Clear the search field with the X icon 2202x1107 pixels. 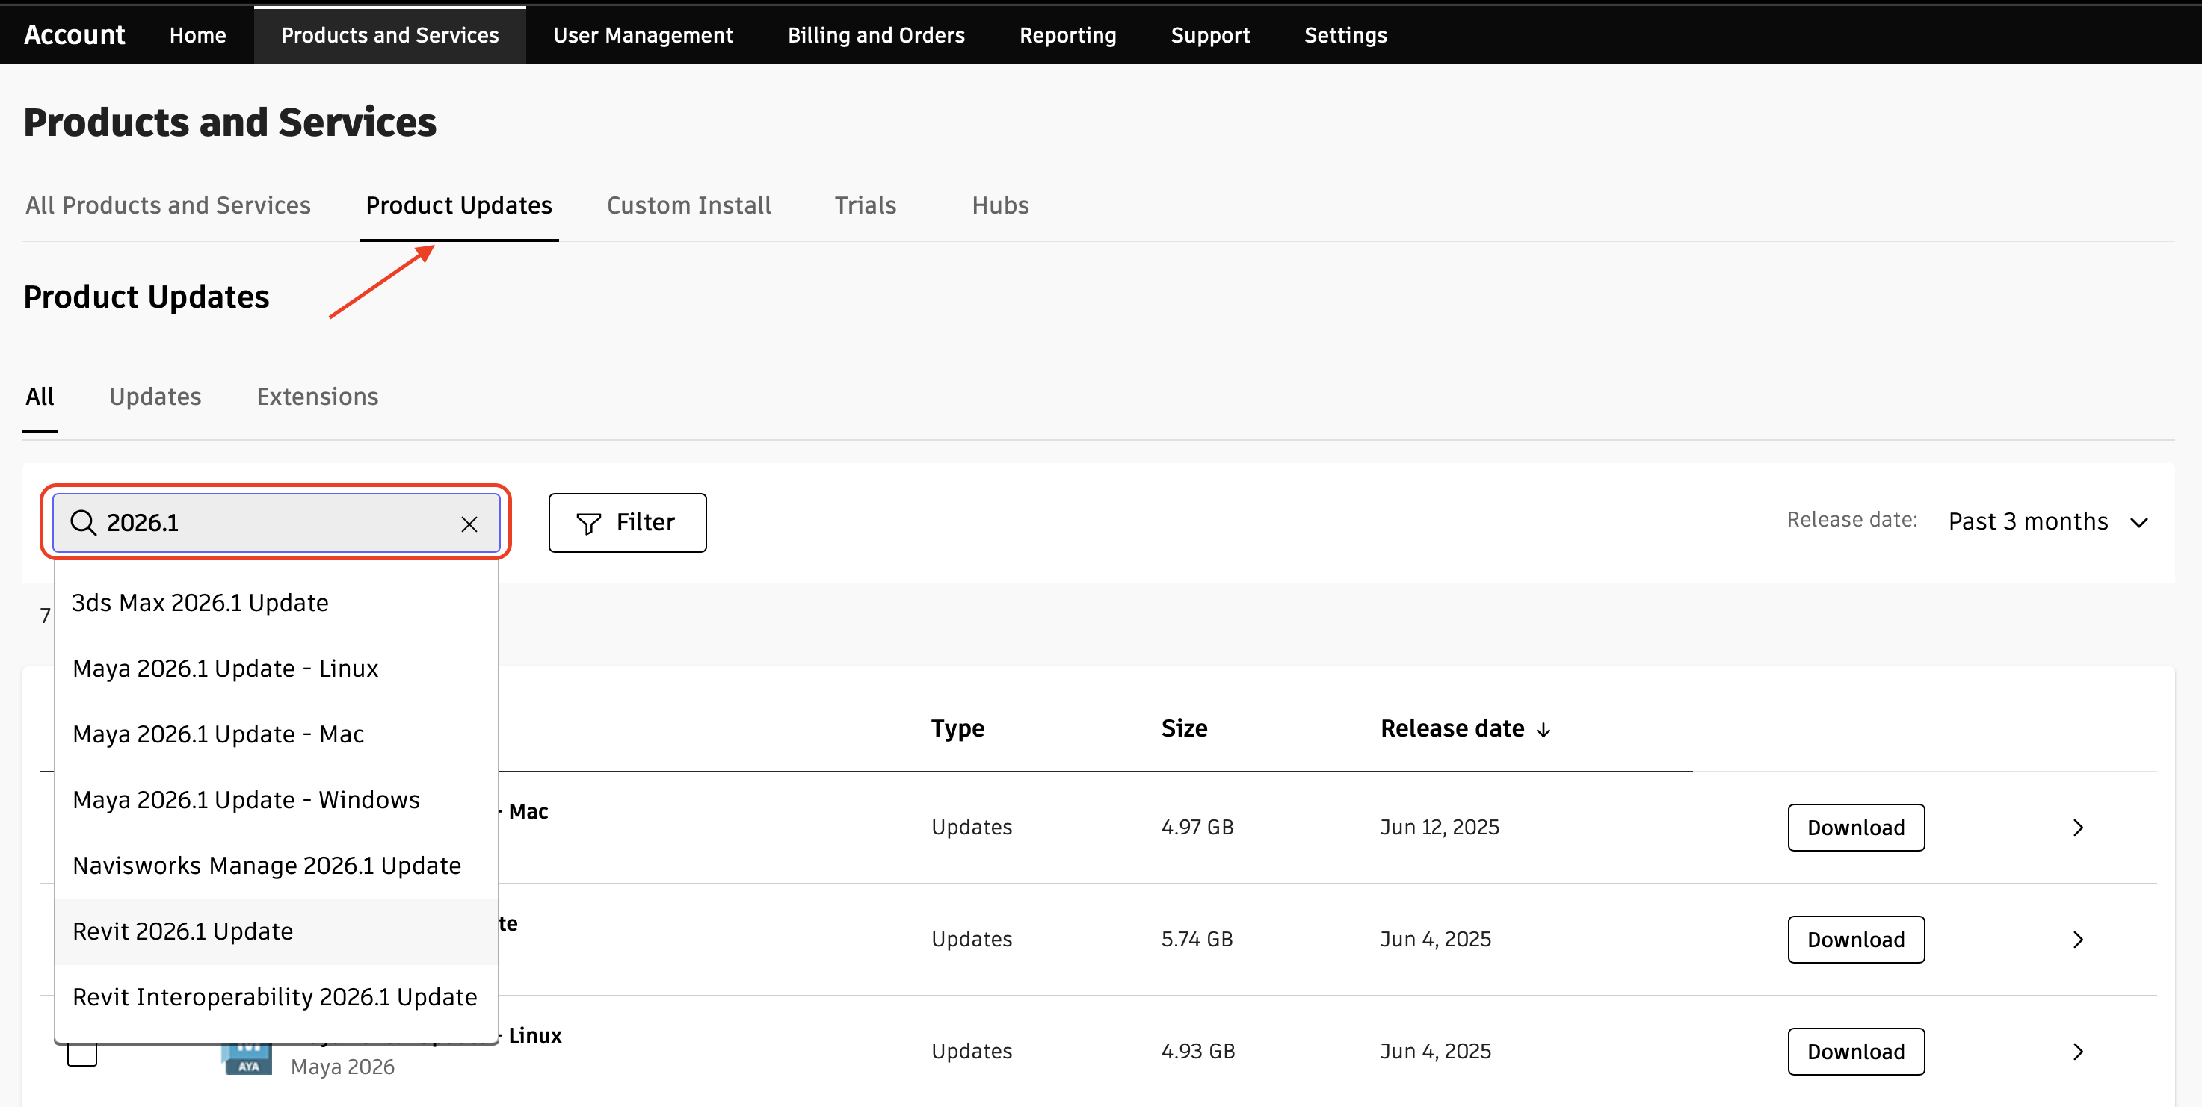pos(469,524)
